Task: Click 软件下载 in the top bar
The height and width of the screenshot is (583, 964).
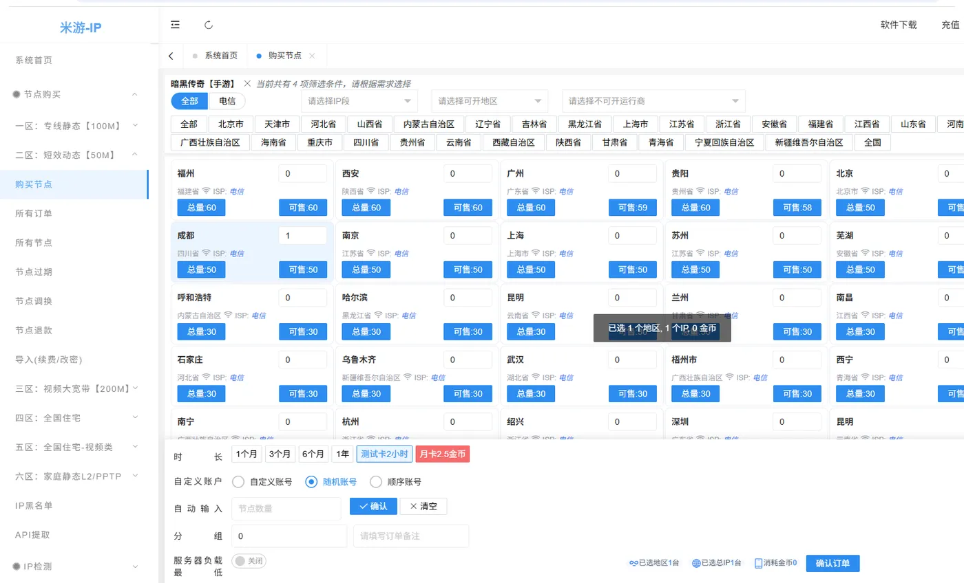Action: (899, 25)
